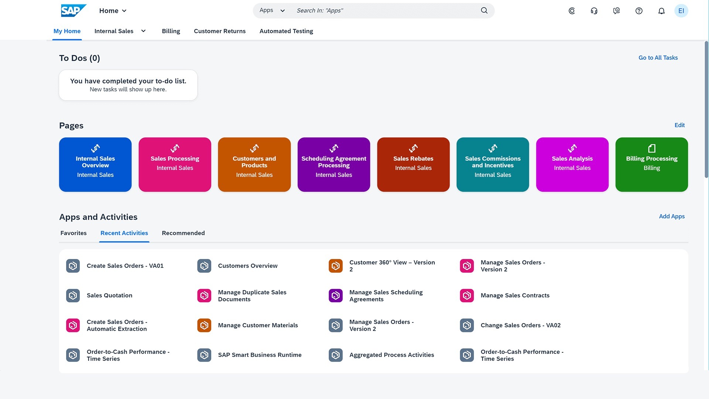Open the Billing menu item
The image size is (709, 399).
click(x=171, y=31)
